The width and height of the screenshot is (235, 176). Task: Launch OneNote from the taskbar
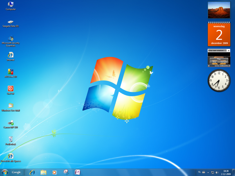pos(77,172)
